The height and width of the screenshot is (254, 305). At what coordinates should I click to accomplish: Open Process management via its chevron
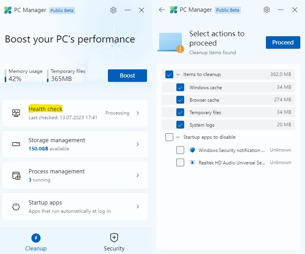coord(138,175)
